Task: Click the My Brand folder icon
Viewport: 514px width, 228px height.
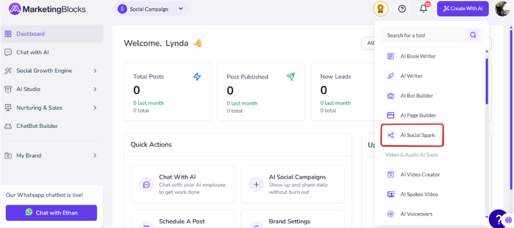Action: tap(8, 156)
